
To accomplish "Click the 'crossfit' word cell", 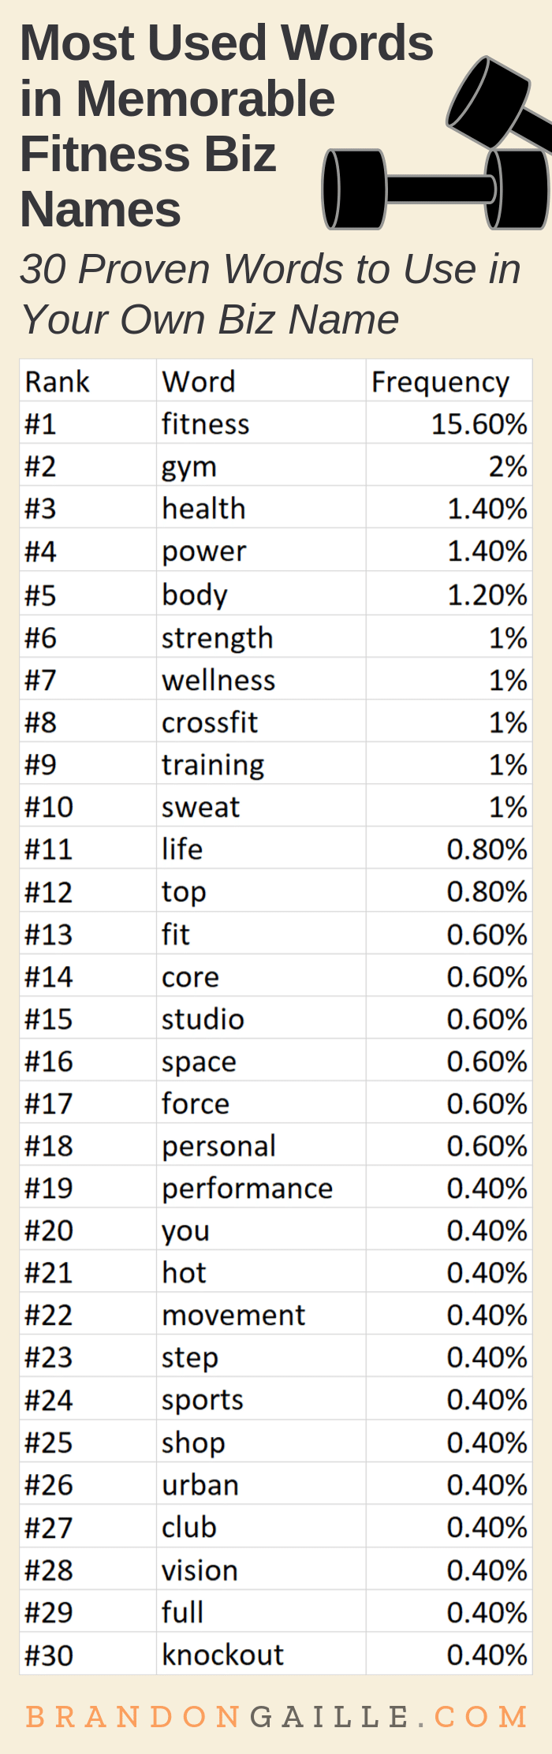I will point(210,722).
